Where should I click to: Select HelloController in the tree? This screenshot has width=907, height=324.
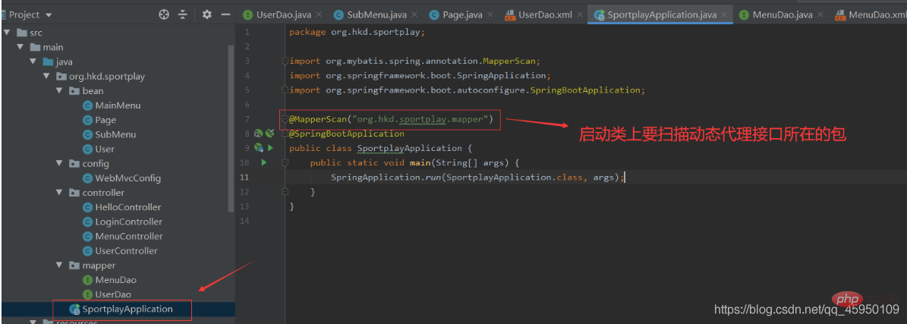pos(128,207)
